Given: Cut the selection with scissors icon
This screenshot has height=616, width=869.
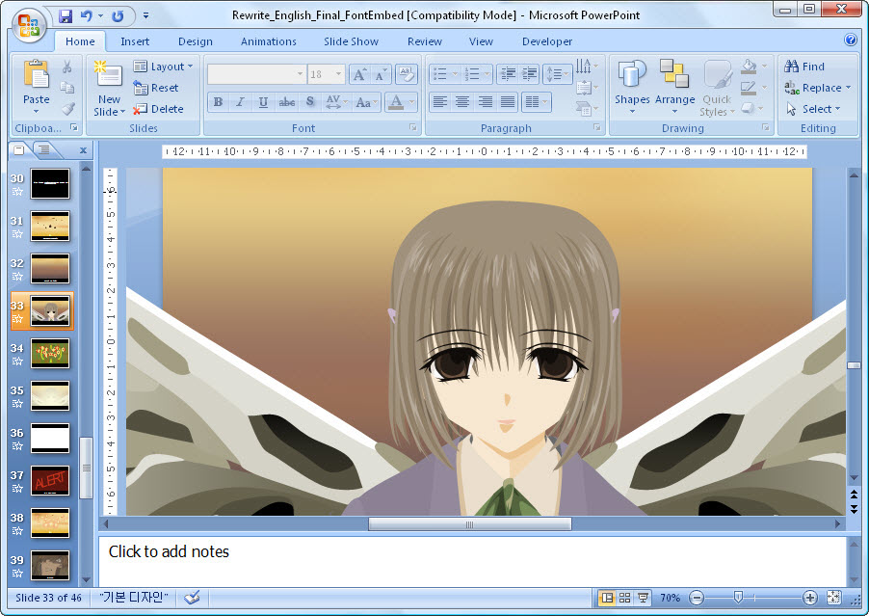Looking at the screenshot, I should click(67, 67).
